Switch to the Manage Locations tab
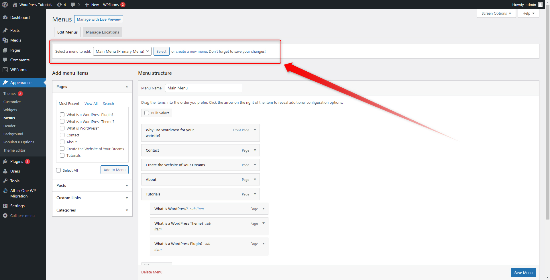Image resolution: width=550 pixels, height=280 pixels. click(103, 32)
